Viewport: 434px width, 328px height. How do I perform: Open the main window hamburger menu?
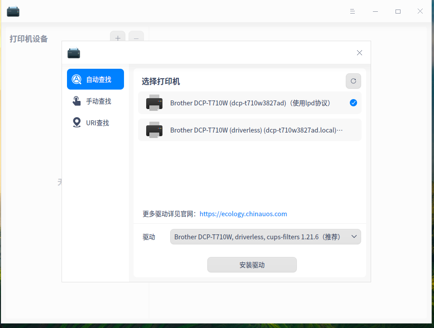[353, 11]
